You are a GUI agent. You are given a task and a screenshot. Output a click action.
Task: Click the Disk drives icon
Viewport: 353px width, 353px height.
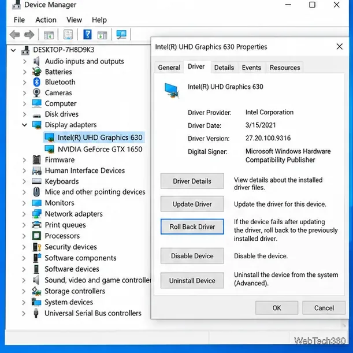coord(37,116)
